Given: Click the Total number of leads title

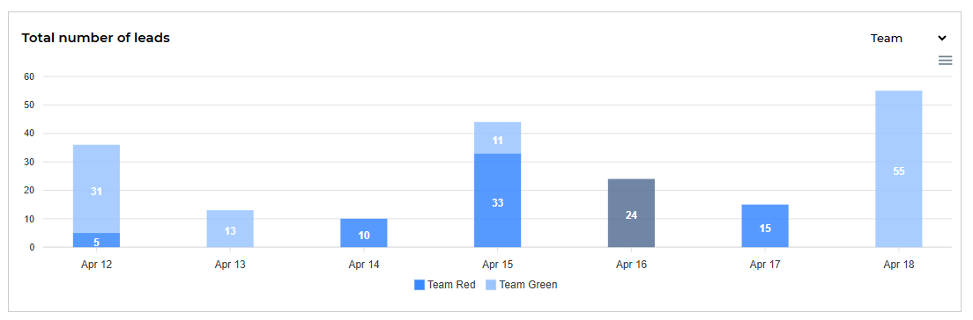Looking at the screenshot, I should coord(95,38).
